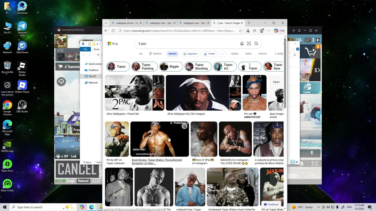Open Recycle Bin on desktop
376x211 pixels.
pos(7,67)
